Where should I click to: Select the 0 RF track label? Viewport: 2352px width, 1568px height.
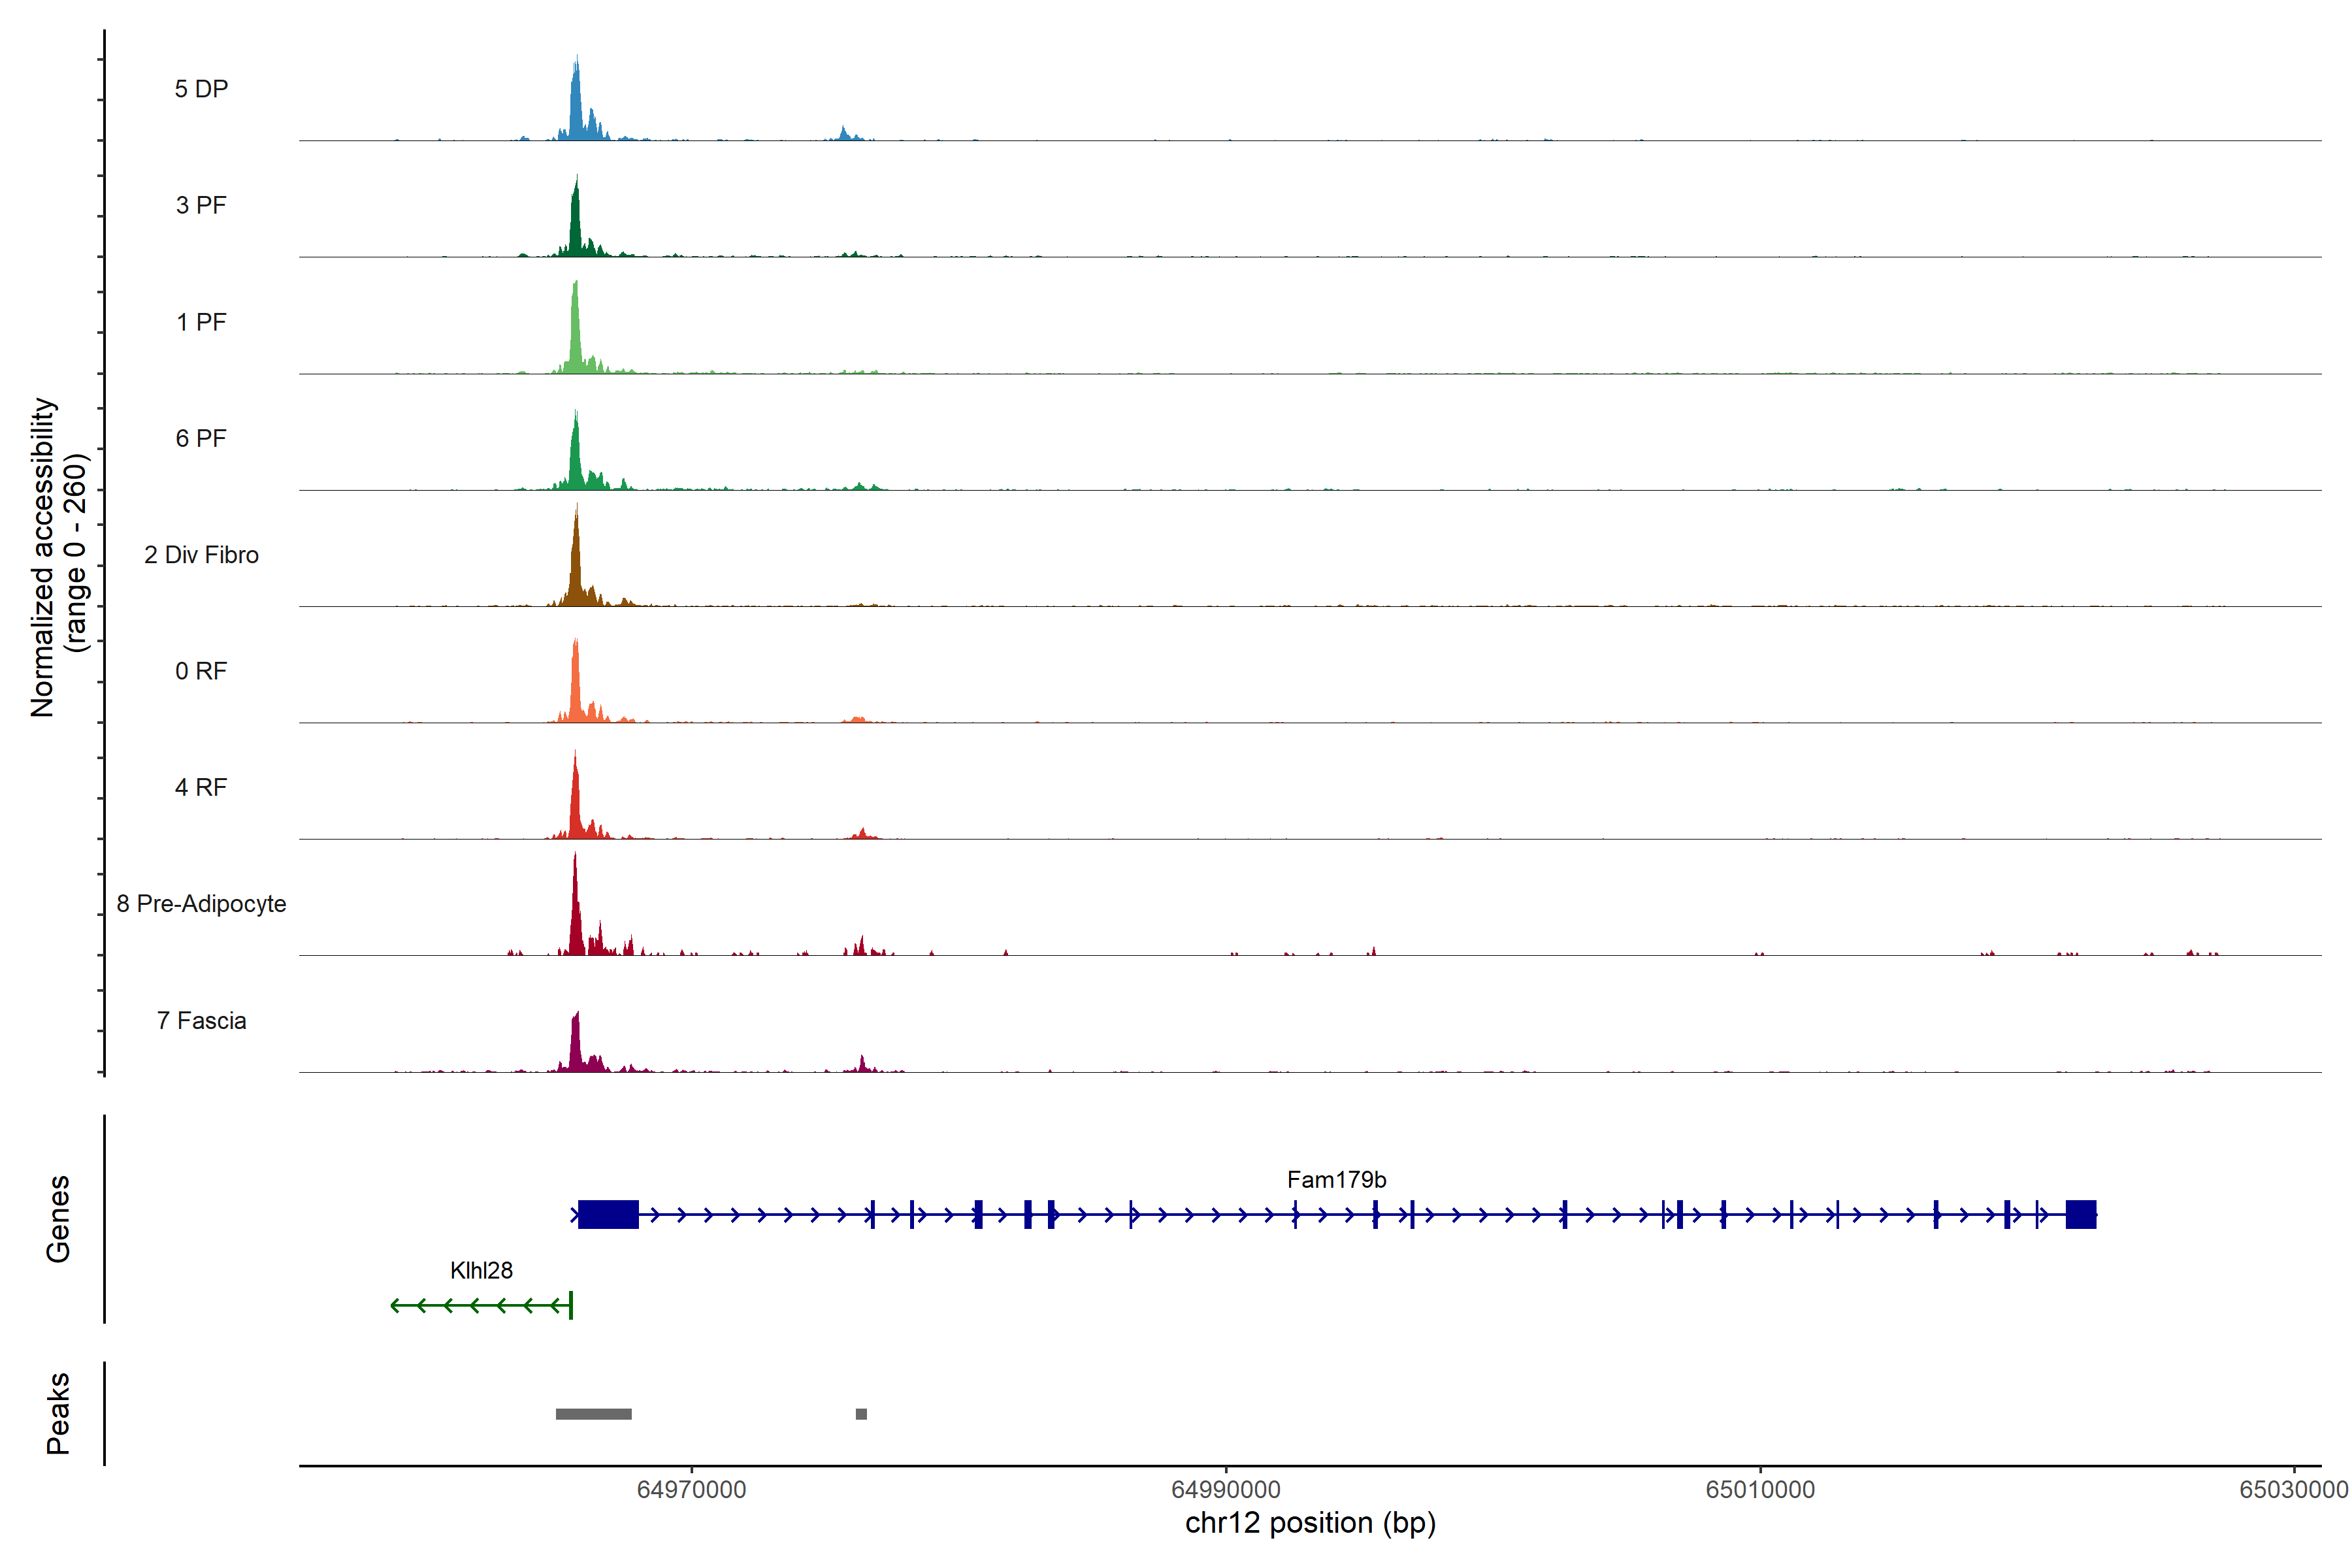tap(201, 671)
